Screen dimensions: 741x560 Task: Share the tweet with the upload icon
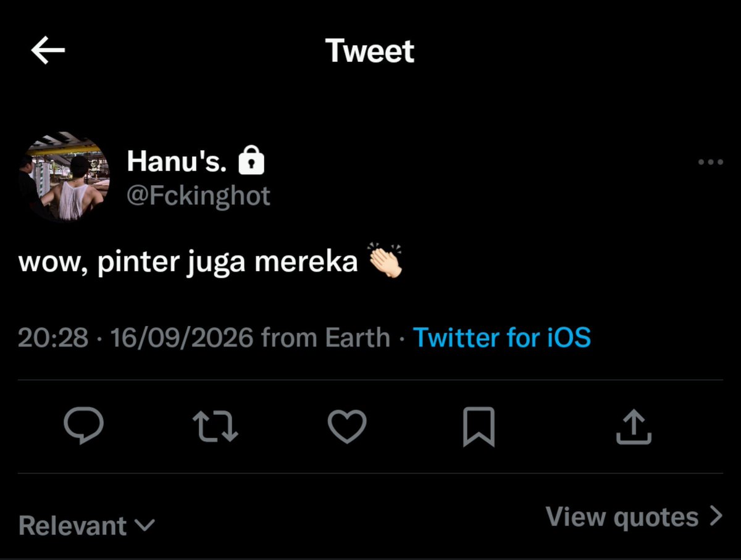click(x=634, y=427)
